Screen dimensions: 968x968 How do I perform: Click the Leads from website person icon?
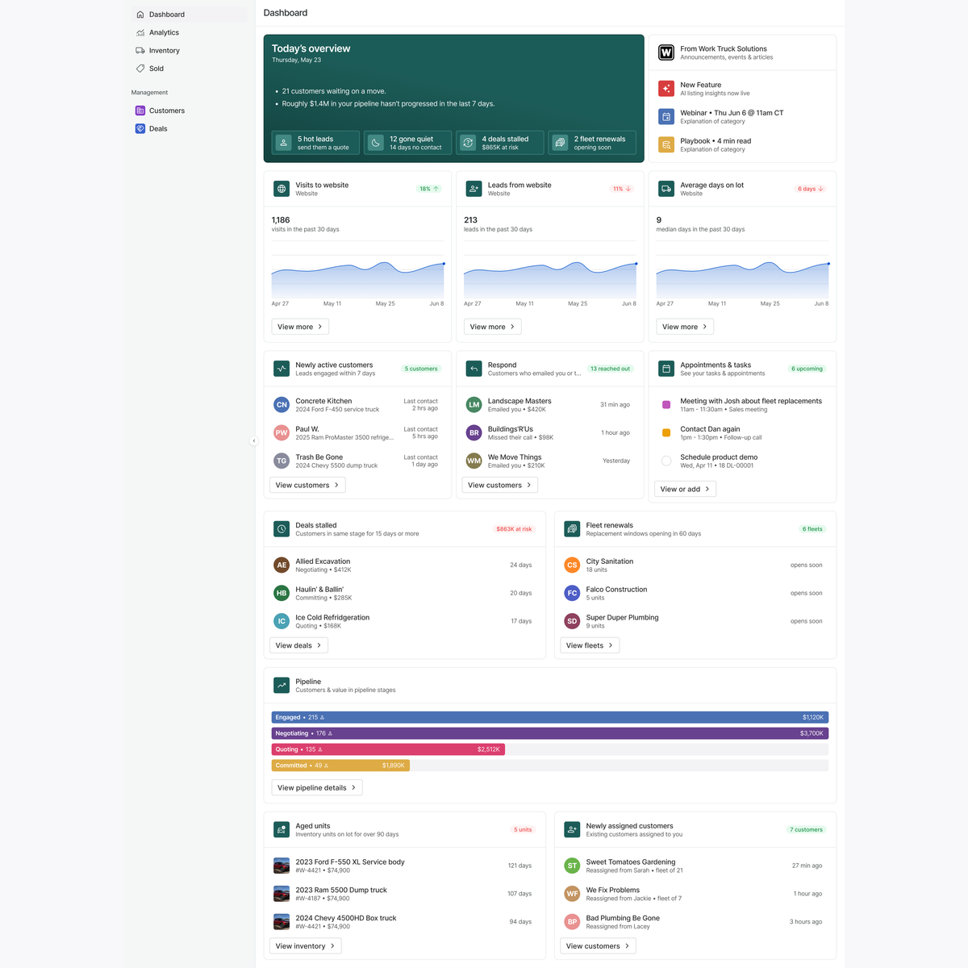click(x=474, y=189)
